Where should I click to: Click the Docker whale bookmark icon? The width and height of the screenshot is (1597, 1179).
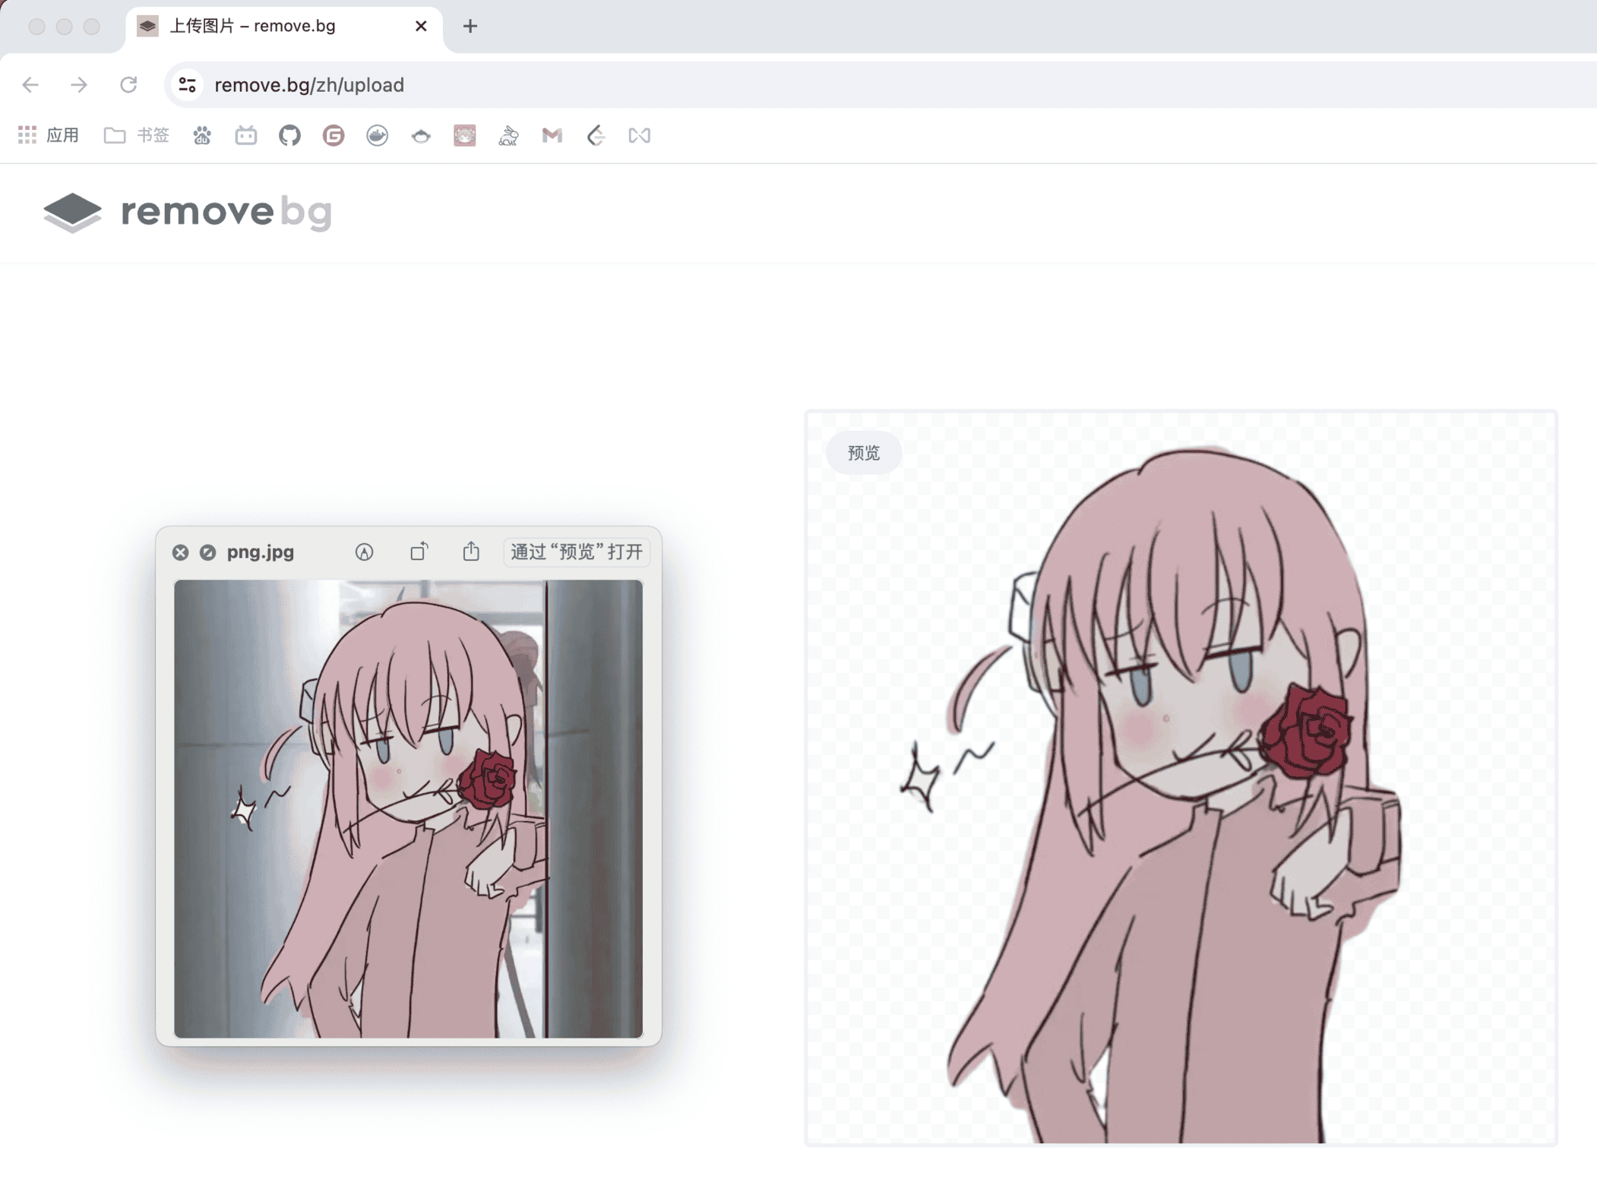tap(378, 136)
